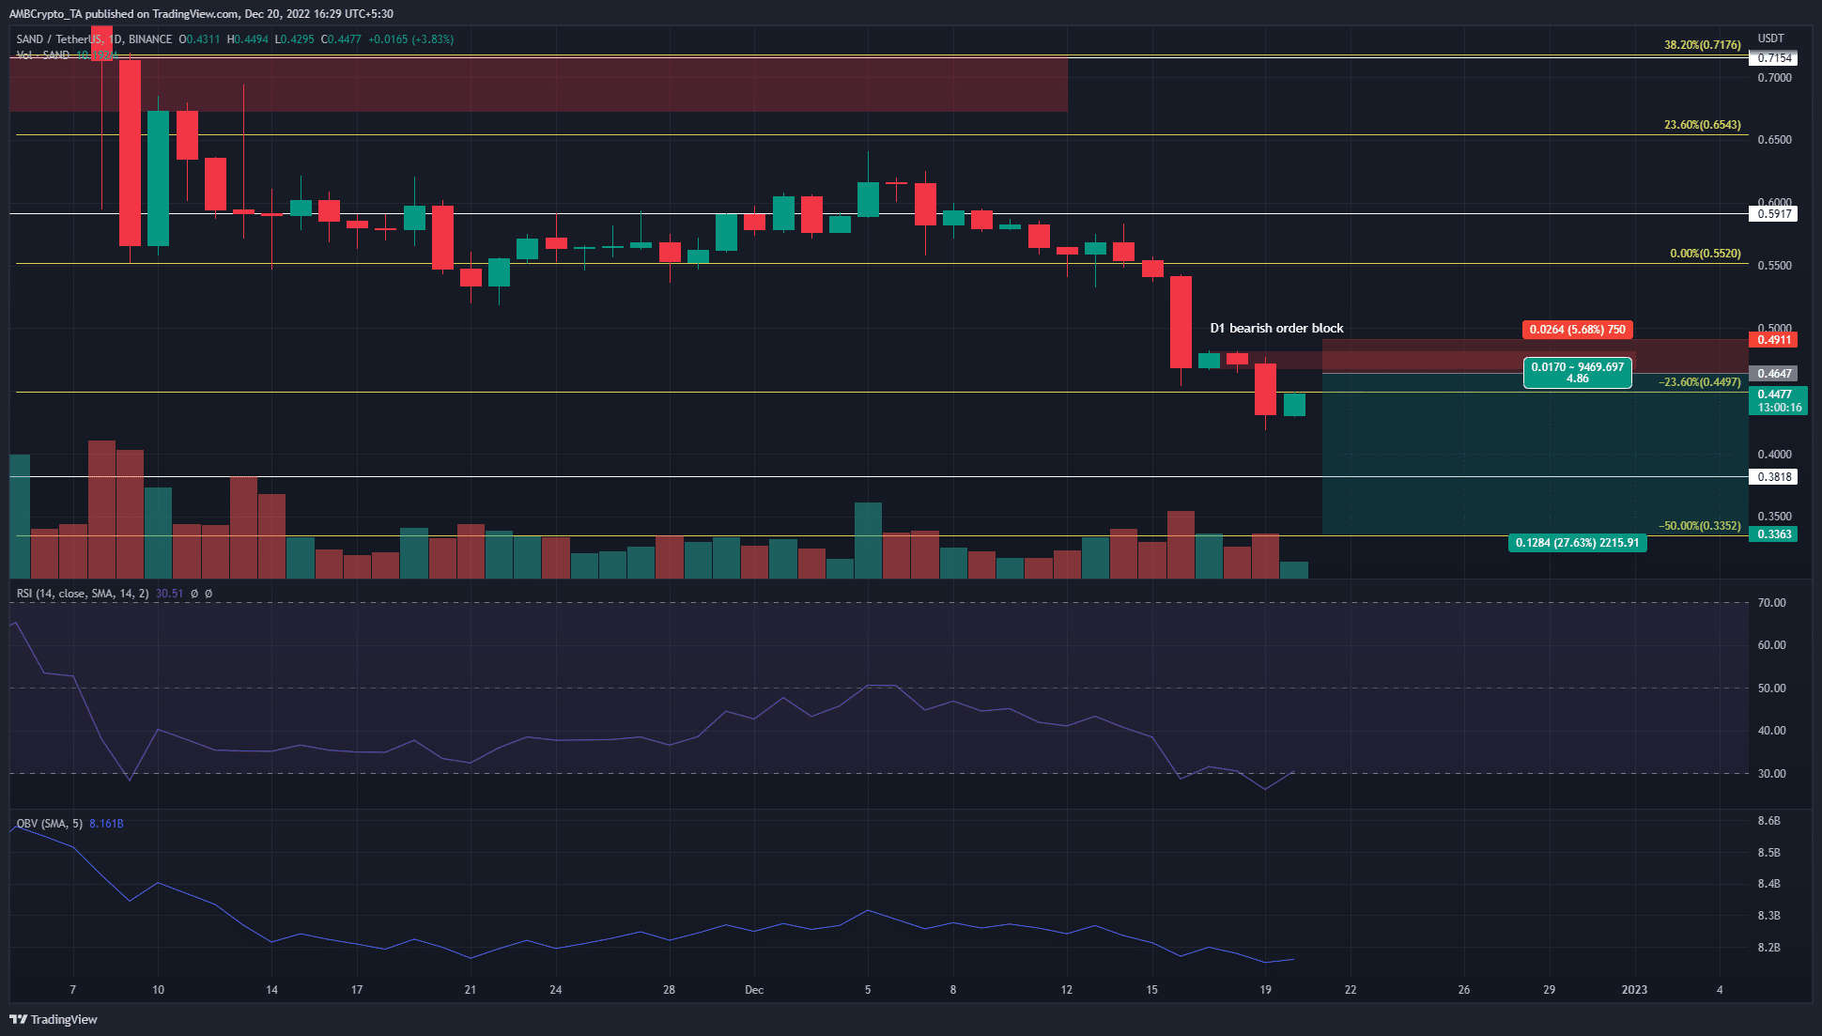The height and width of the screenshot is (1036, 1822).
Task: Click the 38.20%(0.7176) Fibonacci label
Action: [x=1702, y=45]
